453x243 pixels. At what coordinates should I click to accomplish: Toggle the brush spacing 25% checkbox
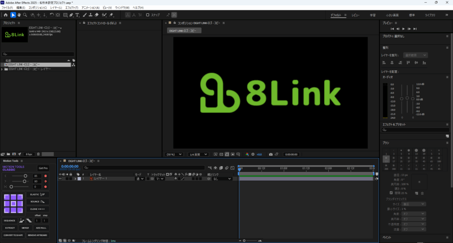pyautogui.click(x=391, y=193)
